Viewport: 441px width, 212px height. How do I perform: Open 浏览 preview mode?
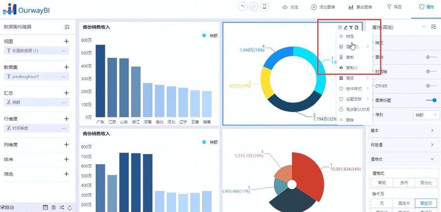290,7
